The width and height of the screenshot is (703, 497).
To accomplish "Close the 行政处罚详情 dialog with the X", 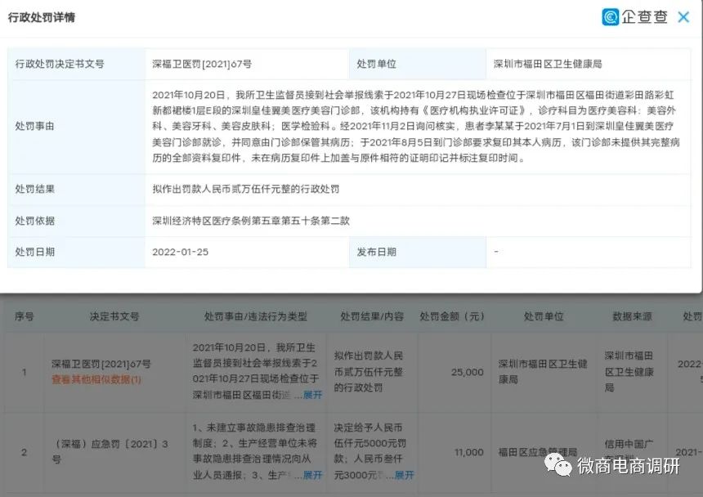I will (x=684, y=17).
